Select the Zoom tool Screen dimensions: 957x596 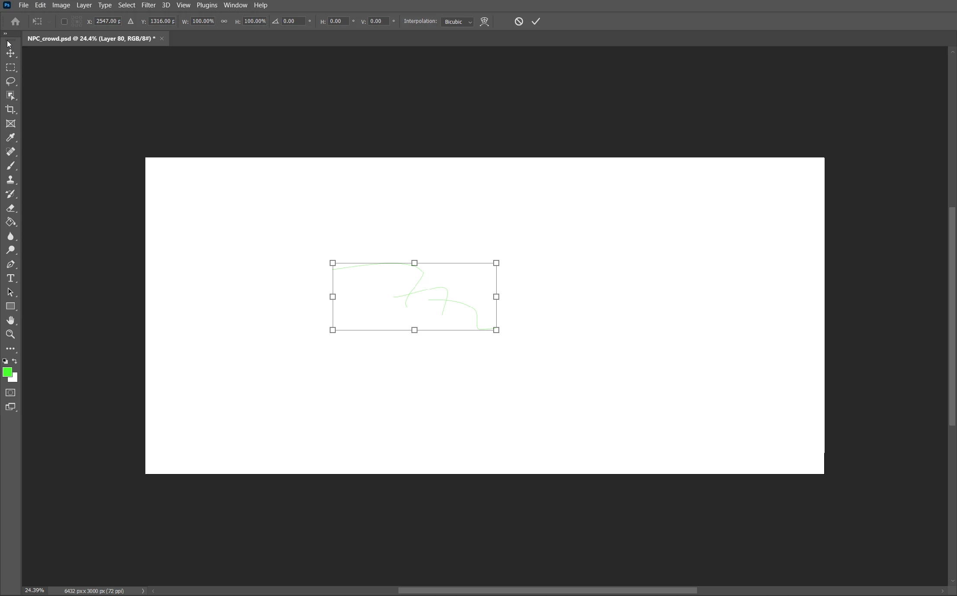click(10, 334)
